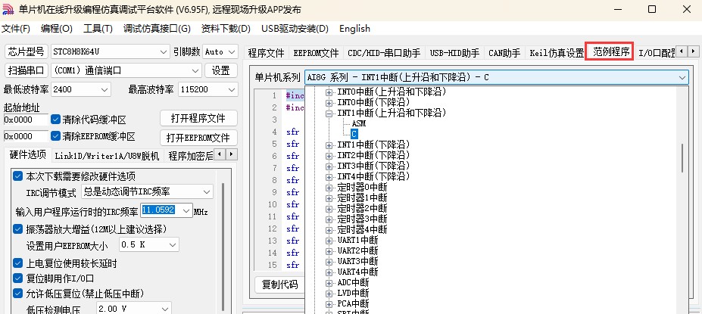This screenshot has height=314, width=702.
Task: Toggle 允许低压复位(禁止低压中断) checkbox
Action: tap(17, 294)
